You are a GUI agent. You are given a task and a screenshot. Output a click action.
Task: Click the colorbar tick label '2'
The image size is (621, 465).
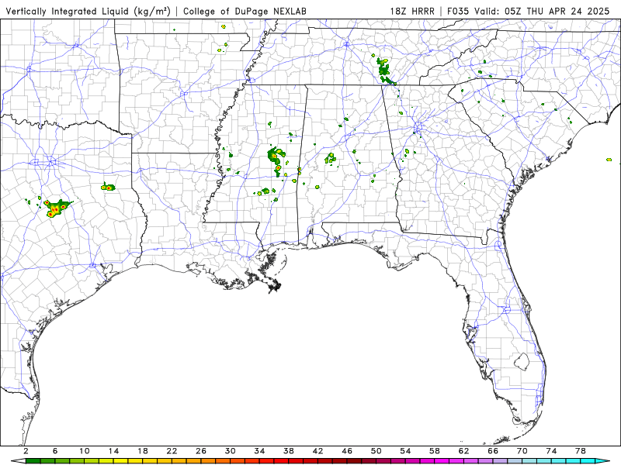tap(26, 451)
